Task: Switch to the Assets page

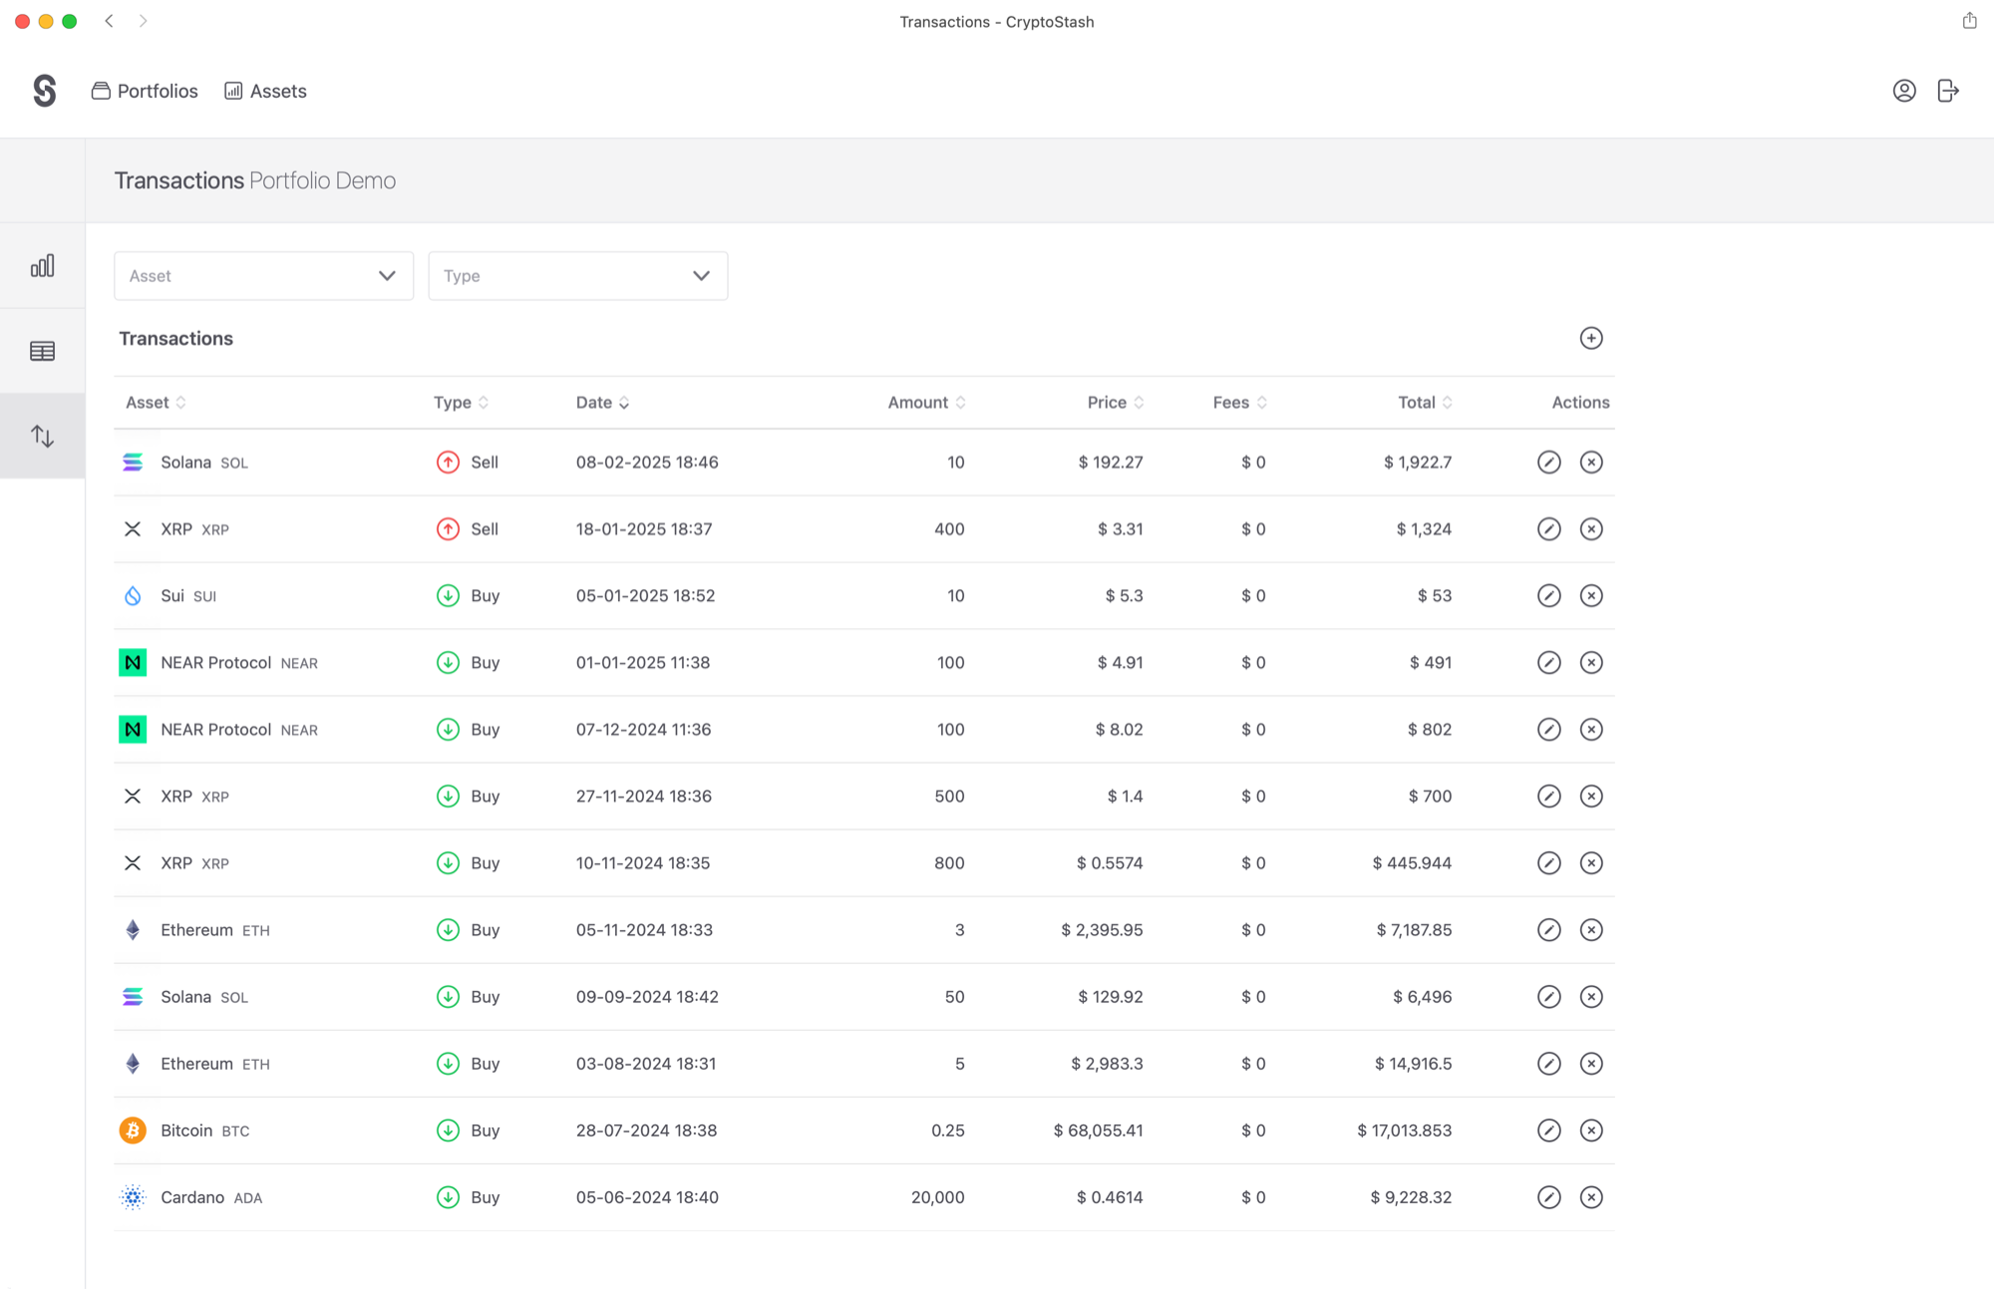Action: (264, 91)
